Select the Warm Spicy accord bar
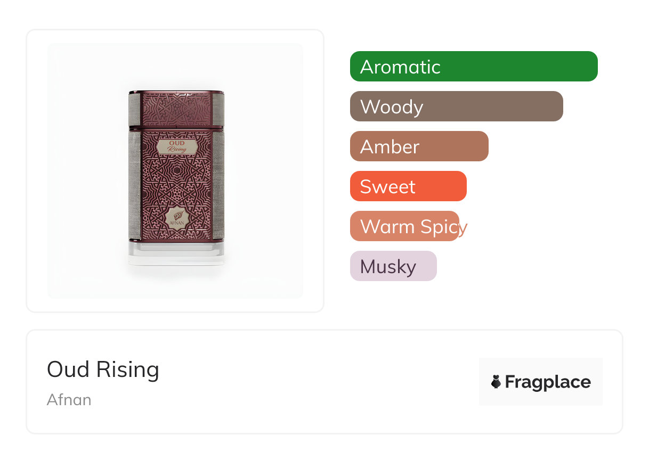This screenshot has height=460, width=649. coord(404,226)
